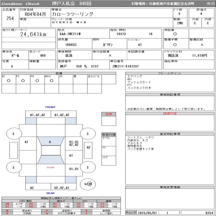Click the check date 2025/05/07

[x=147, y=213]
